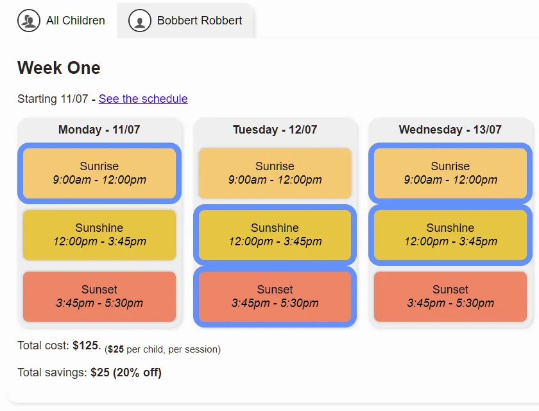This screenshot has width=539, height=411.
Task: Deselect Monday Sunrise 9:00am session
Action: click(x=99, y=173)
